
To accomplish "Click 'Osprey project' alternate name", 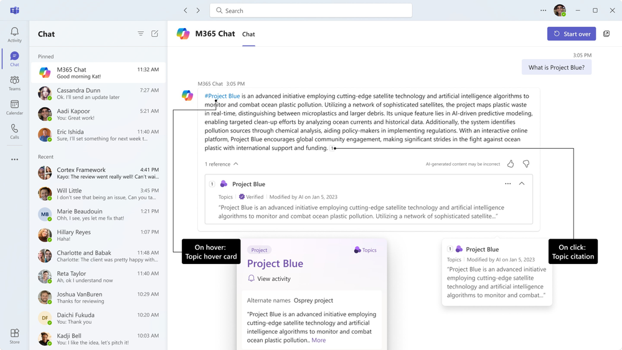I will click(x=313, y=300).
